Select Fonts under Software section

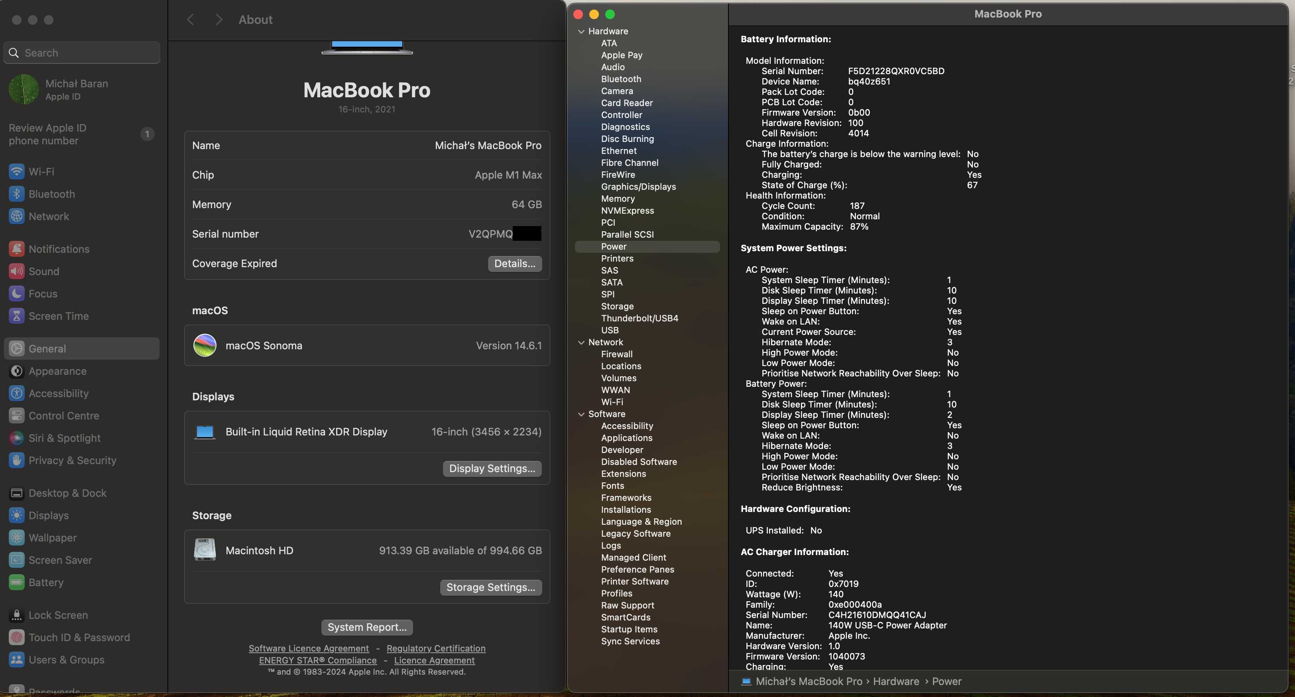pyautogui.click(x=612, y=486)
